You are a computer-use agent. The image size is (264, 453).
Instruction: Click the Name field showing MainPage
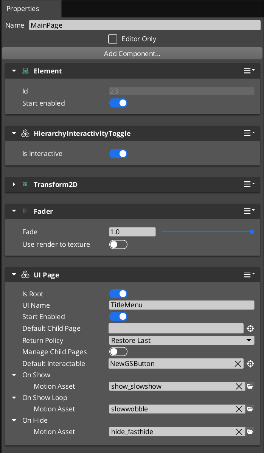pos(145,25)
